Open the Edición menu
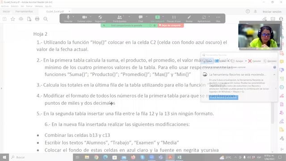This screenshot has width=286, height=161. tap(15, 6)
